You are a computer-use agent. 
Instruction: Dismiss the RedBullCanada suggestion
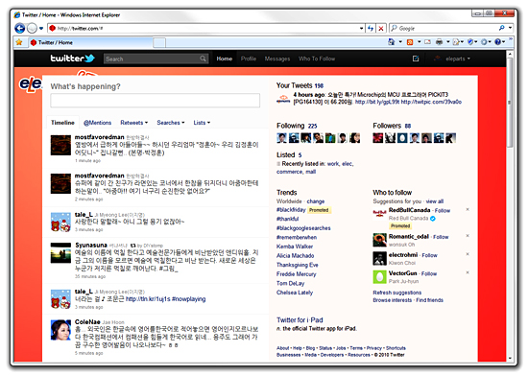[x=468, y=209]
